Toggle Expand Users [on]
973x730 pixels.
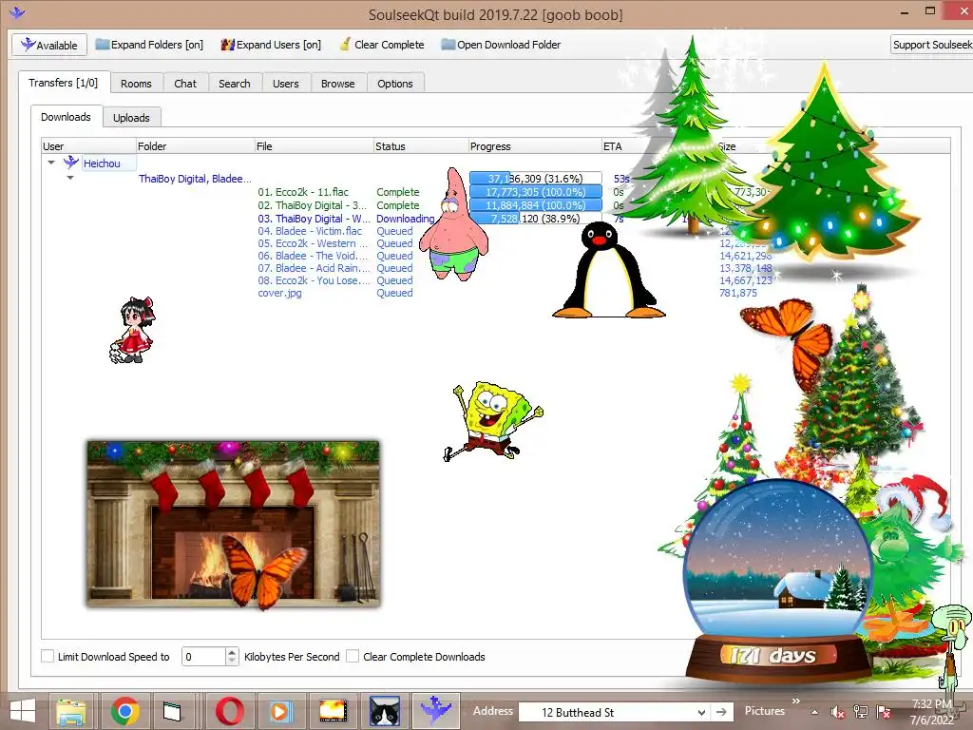[271, 45]
